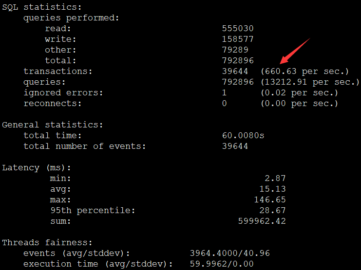The width and height of the screenshot is (361, 270).
Task: Select the total time value 60.0080s
Action: 243,135
